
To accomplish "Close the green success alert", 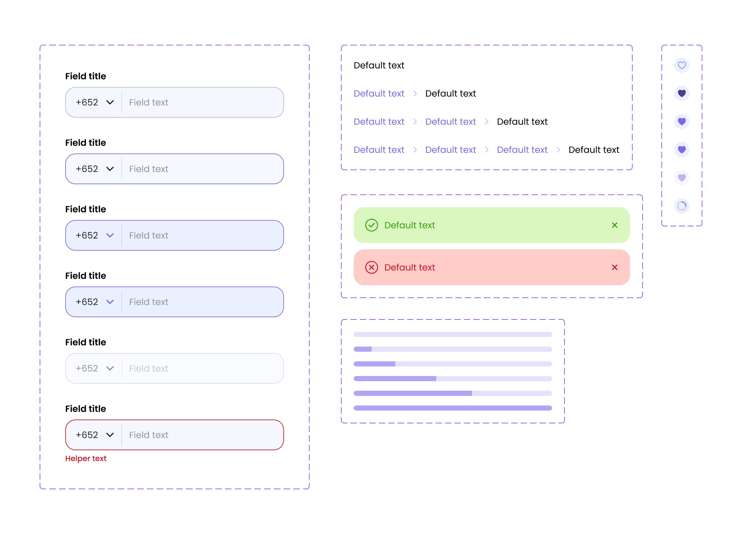I will point(614,225).
